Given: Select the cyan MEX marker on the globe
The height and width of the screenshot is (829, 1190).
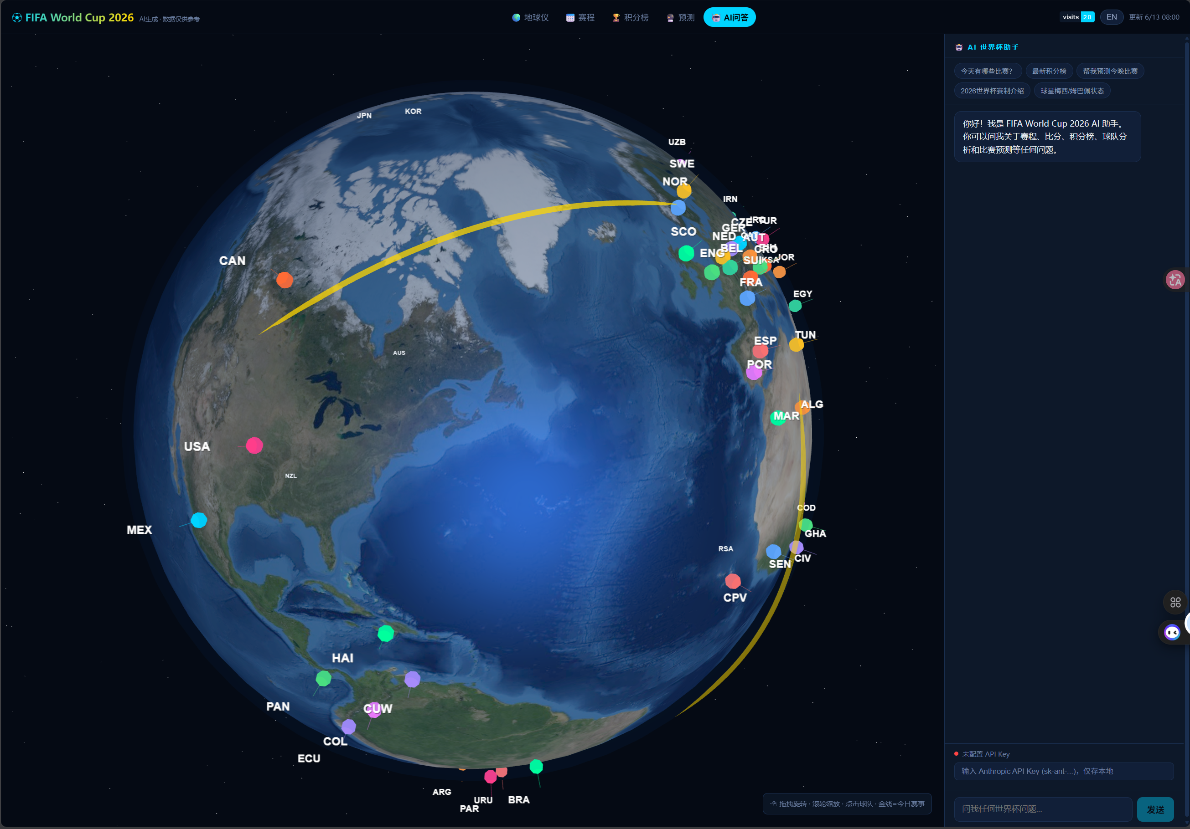Looking at the screenshot, I should (199, 520).
